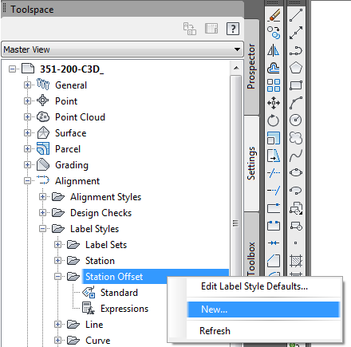Open Toolspace help question mark
The width and height of the screenshot is (351, 347).
click(x=233, y=29)
